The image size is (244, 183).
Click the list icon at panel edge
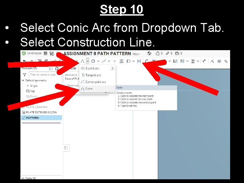[66, 148]
